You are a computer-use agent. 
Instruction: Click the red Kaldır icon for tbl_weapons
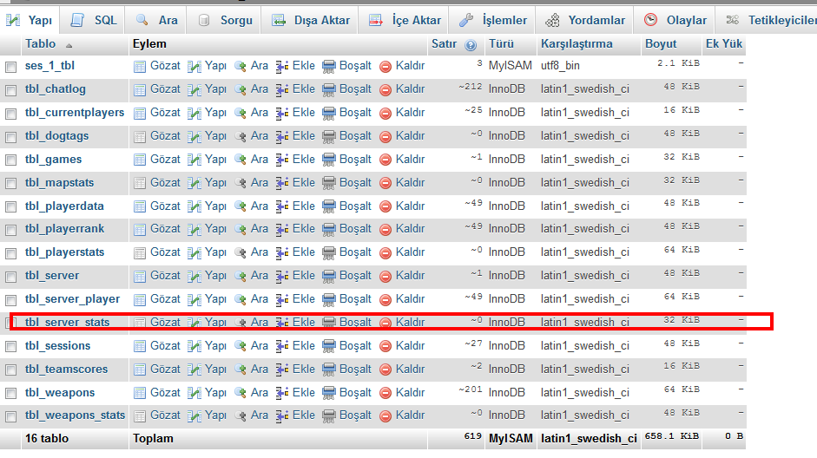(x=386, y=392)
